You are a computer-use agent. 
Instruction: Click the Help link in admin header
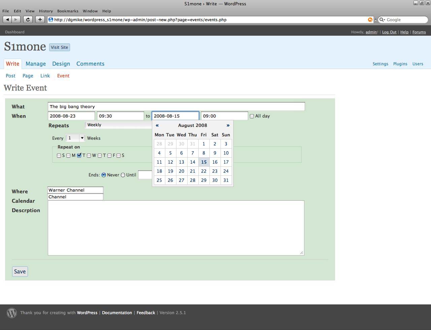pos(404,32)
